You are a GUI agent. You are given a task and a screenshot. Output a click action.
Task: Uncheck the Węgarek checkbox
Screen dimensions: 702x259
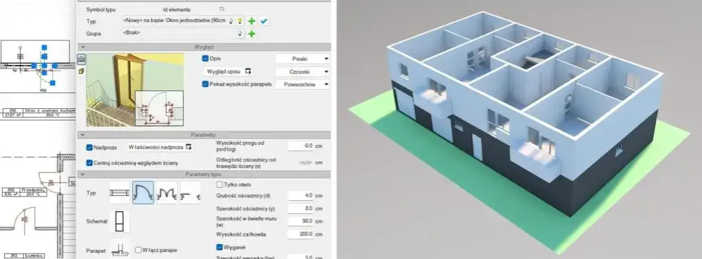[220, 247]
